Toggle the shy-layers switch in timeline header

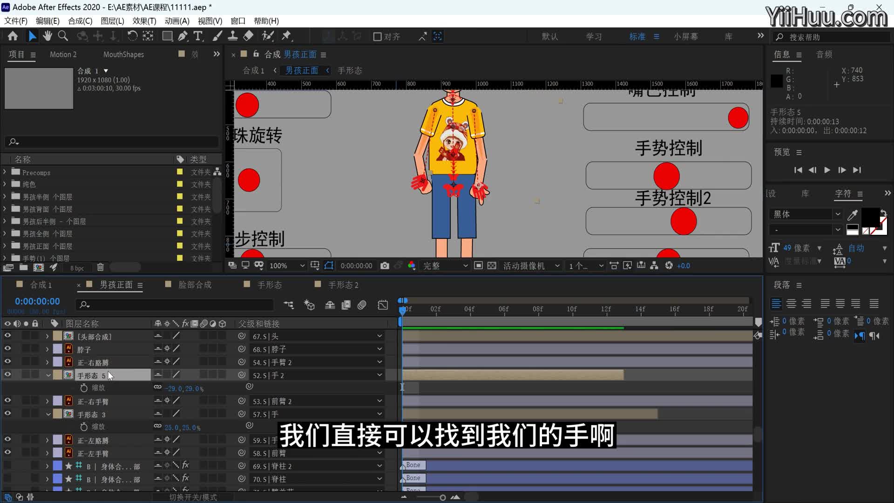click(330, 305)
